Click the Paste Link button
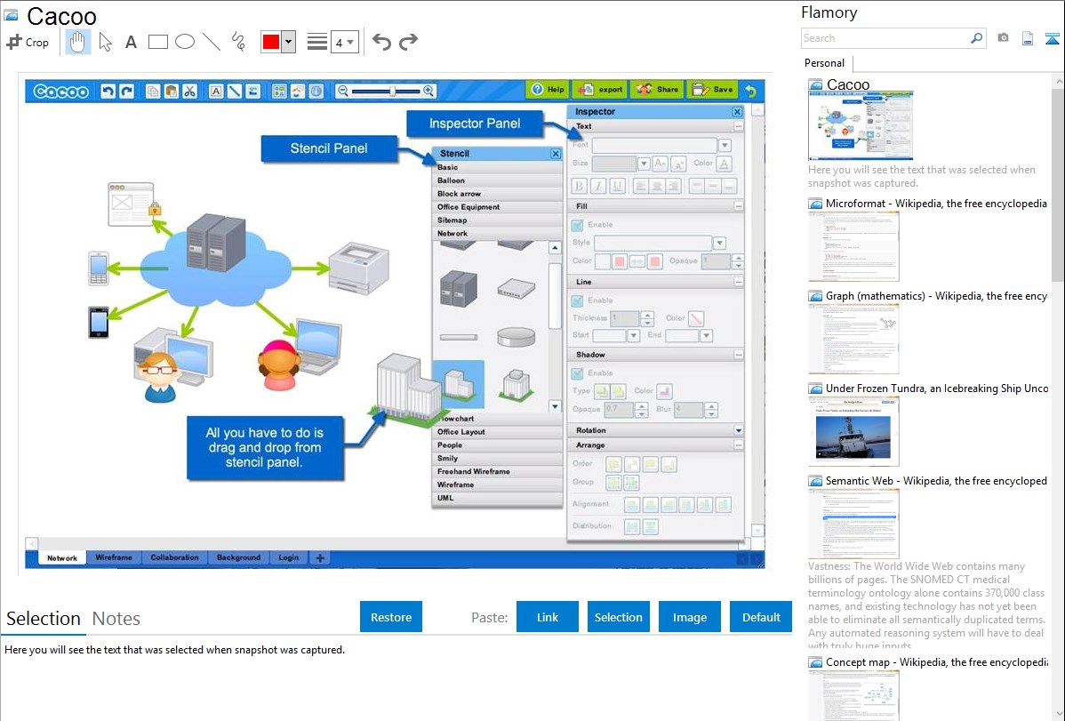Image resolution: width=1065 pixels, height=721 pixels. tap(548, 617)
